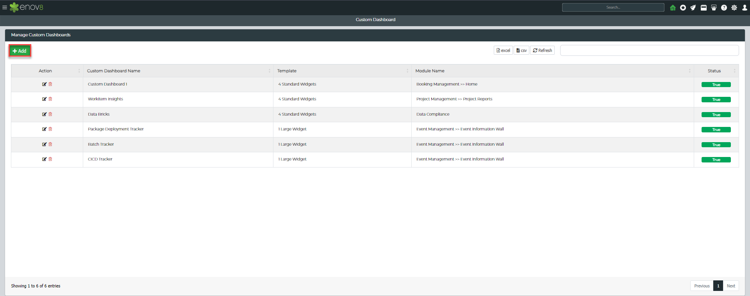Focus the top bar Search field
The image size is (750, 296).
click(613, 7)
